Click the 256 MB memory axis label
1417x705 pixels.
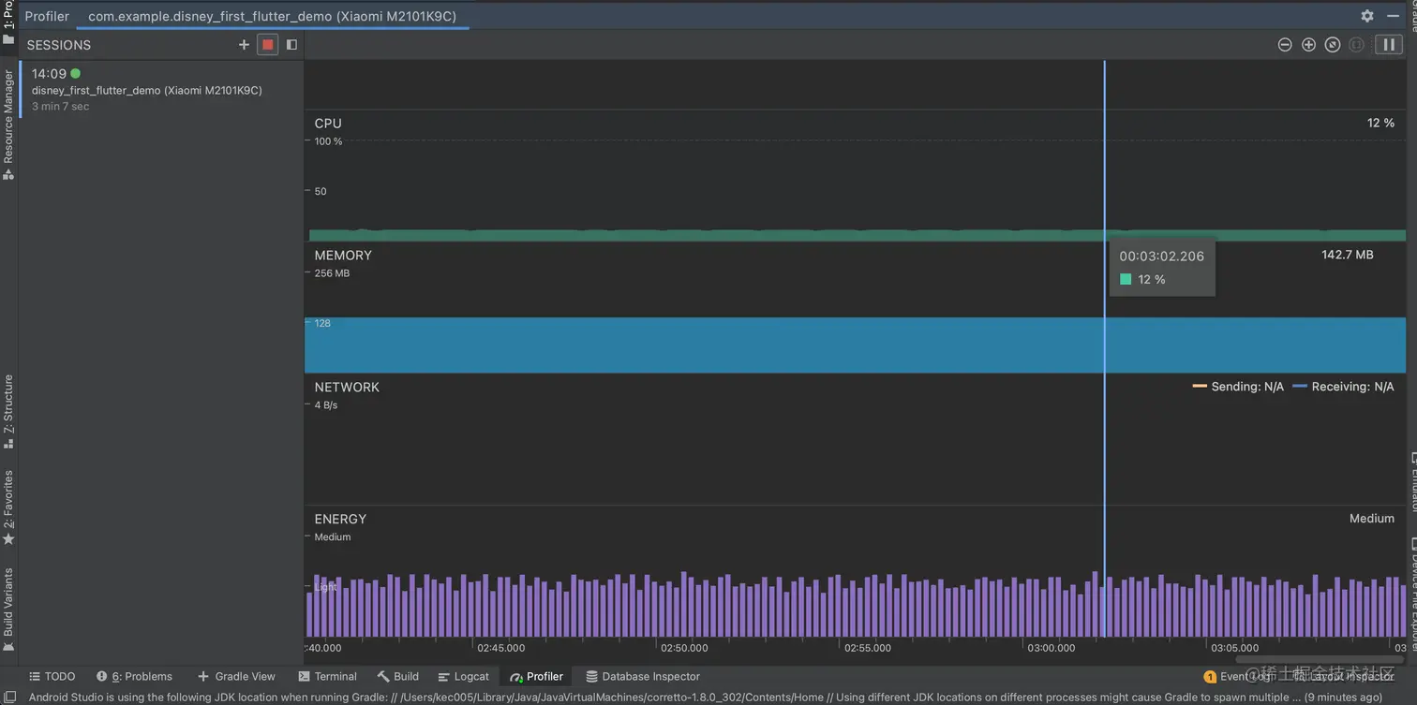click(x=332, y=273)
